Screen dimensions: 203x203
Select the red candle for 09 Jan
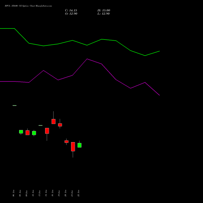pyautogui.click(x=28, y=133)
